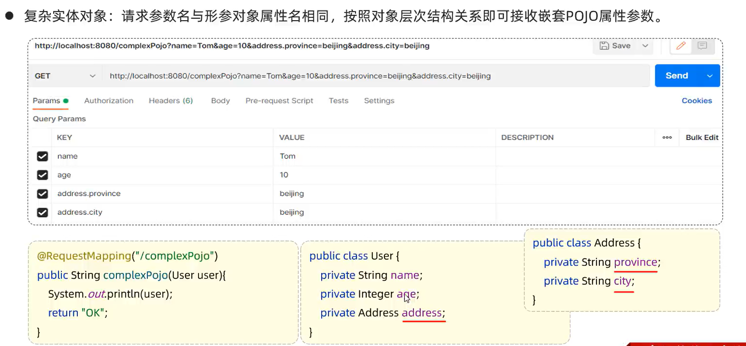Click the request URL input field

375,76
